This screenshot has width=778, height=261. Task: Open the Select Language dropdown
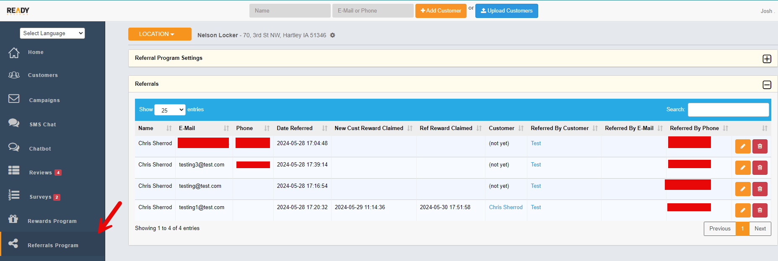[52, 33]
